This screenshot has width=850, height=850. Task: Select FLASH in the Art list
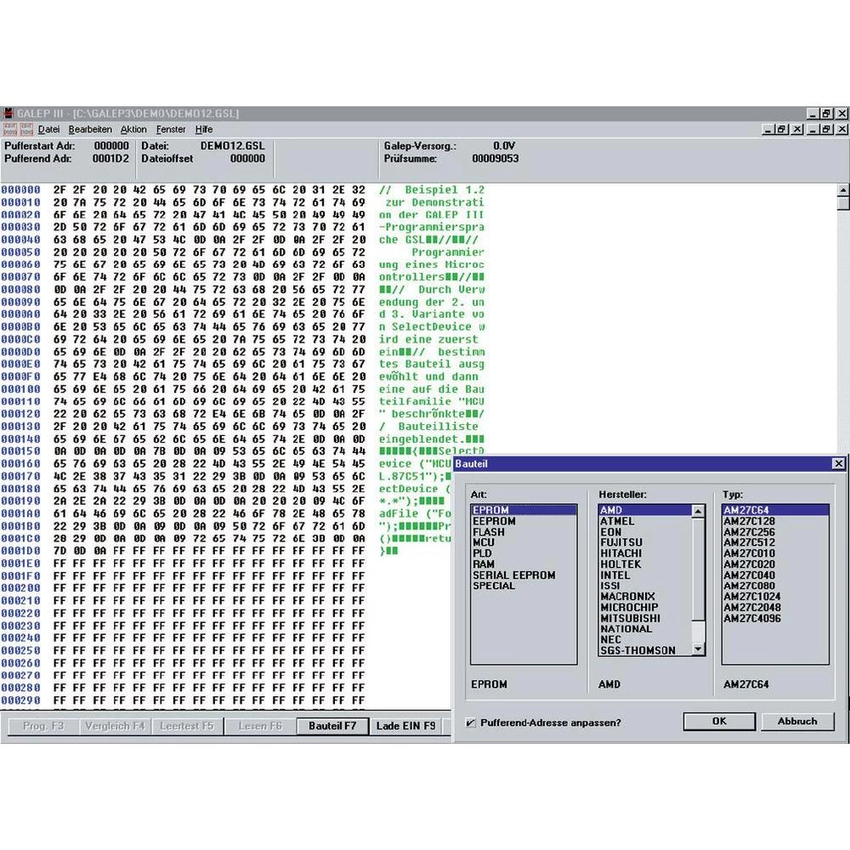pos(489,532)
